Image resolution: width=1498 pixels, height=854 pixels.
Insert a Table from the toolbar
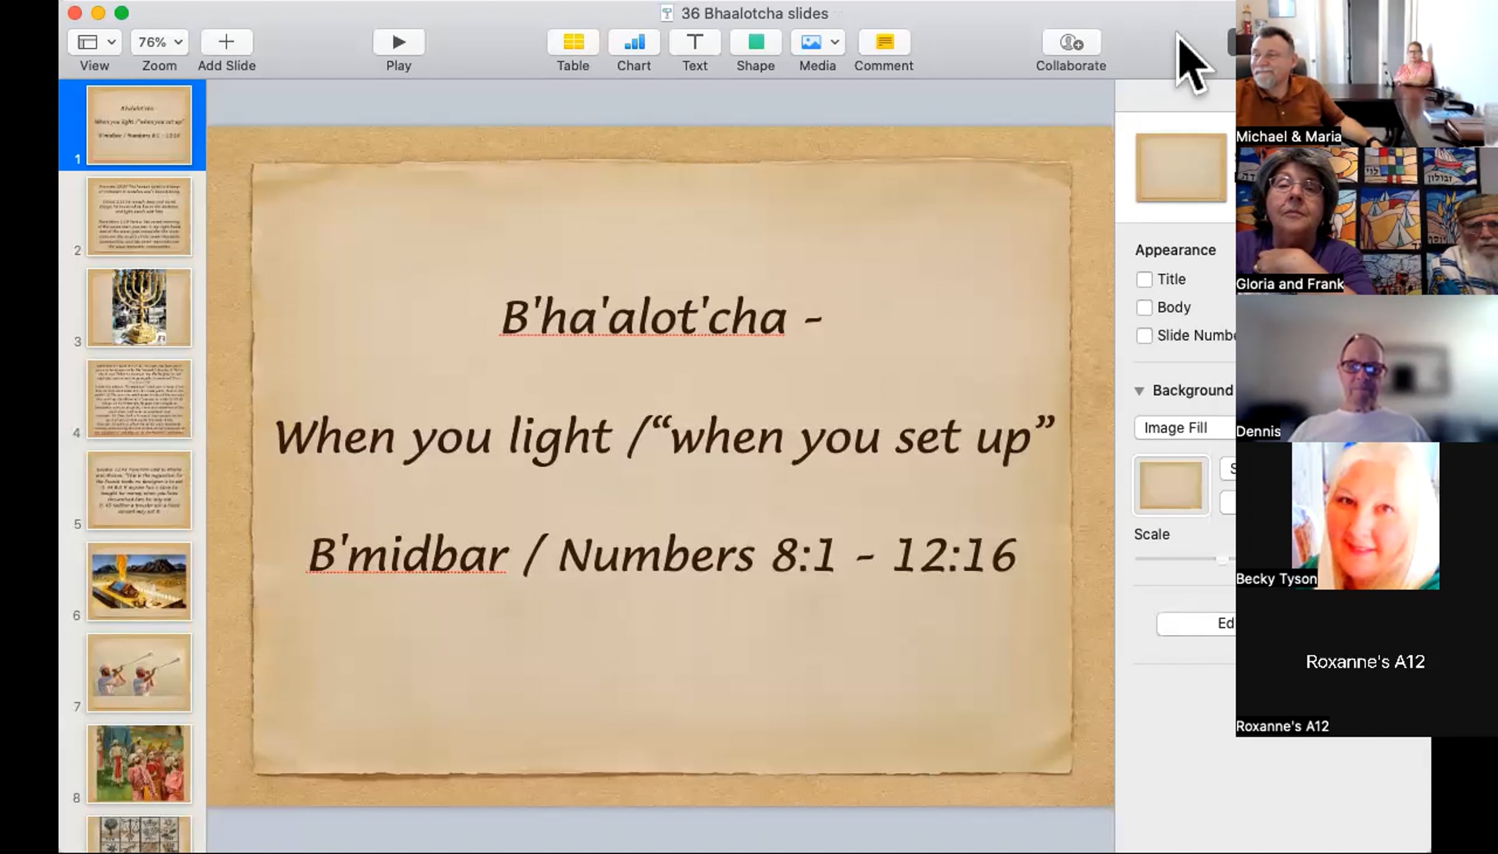(x=572, y=42)
